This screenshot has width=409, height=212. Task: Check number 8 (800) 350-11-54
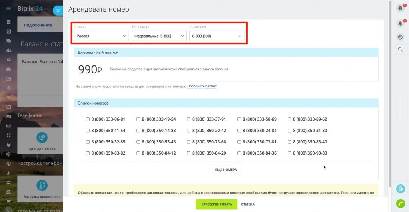click(x=88, y=131)
